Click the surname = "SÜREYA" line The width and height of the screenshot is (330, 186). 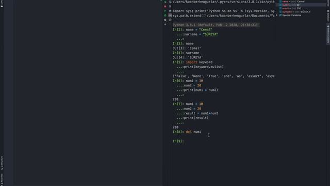[x=197, y=34]
